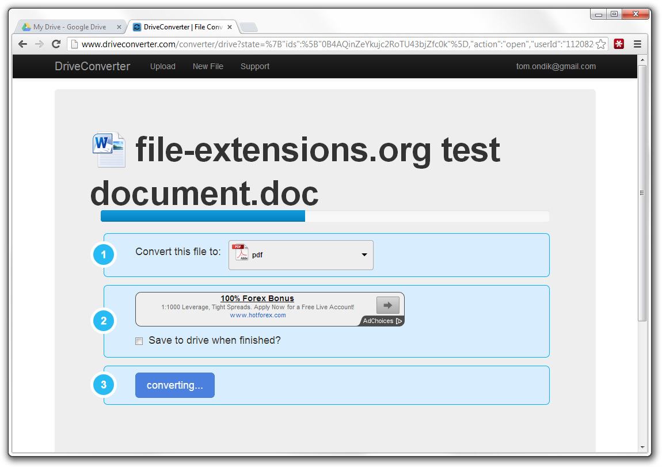Click the red extension icon in toolbar
Screen dimensions: 662x467
[619, 44]
